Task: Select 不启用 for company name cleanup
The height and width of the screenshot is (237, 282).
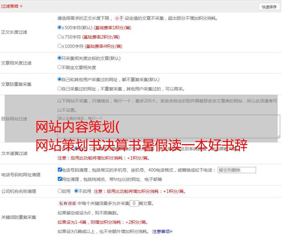Action: click(x=76, y=191)
